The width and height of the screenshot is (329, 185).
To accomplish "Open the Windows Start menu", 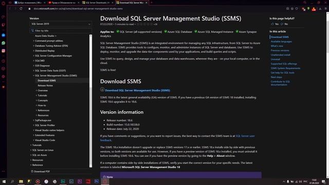I will click(4, 181).
